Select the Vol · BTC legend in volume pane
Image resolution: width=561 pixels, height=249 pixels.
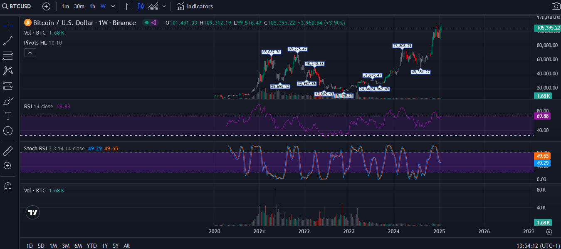(x=35, y=190)
